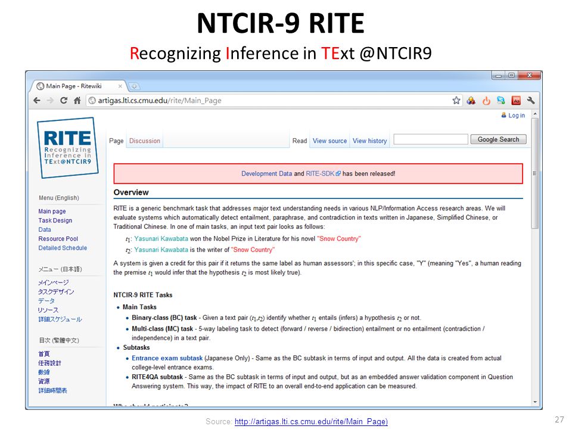This screenshot has width=572, height=429.
Task: Open the RITE-SDK external link
Action: click(x=323, y=173)
